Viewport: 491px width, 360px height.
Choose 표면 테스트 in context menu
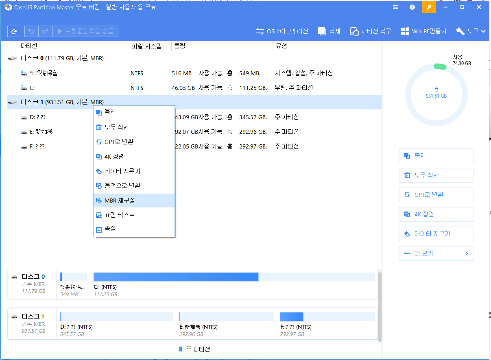click(134, 215)
